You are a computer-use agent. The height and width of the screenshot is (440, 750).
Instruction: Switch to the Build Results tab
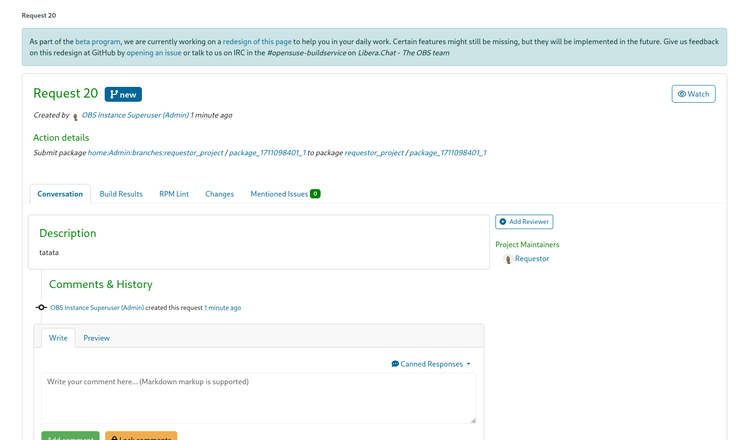(x=121, y=194)
